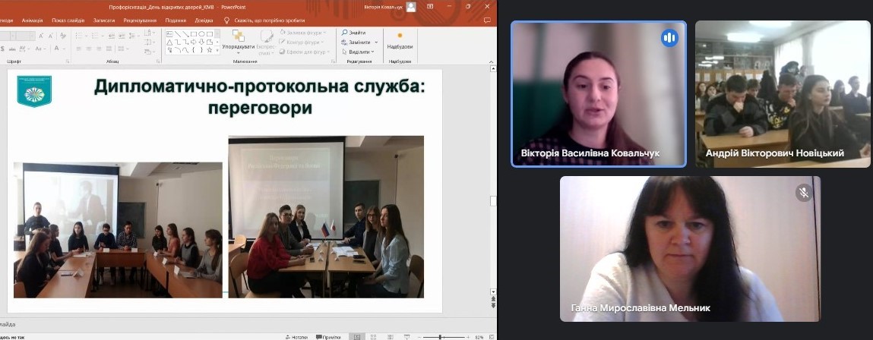Screen dimensions: 873x340
Task: Click the fit slide to window icon
Action: (x=492, y=336)
